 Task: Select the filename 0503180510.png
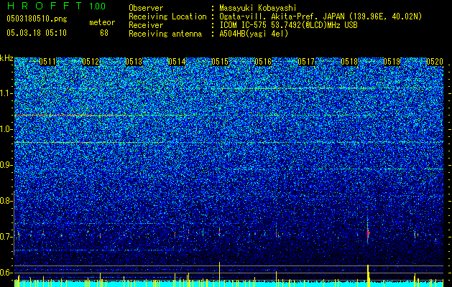pyautogui.click(x=37, y=19)
